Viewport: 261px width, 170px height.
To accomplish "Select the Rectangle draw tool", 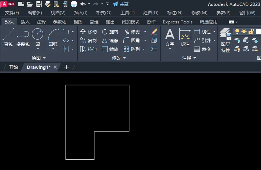I will [x=66, y=32].
